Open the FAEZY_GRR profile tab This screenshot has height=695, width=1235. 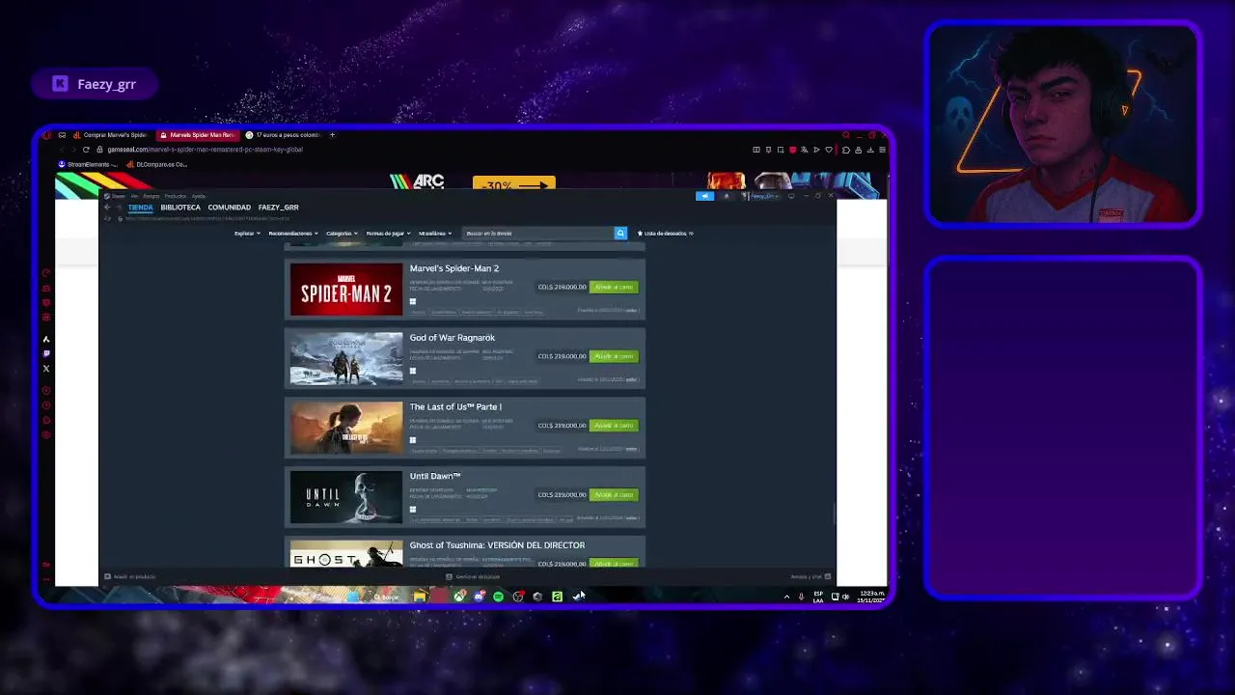[x=279, y=207]
